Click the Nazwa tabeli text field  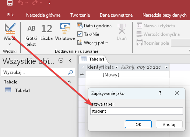coord(137,111)
